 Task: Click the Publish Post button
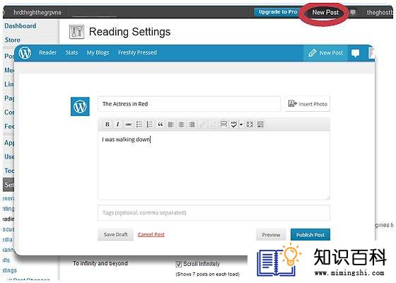tap(310, 235)
